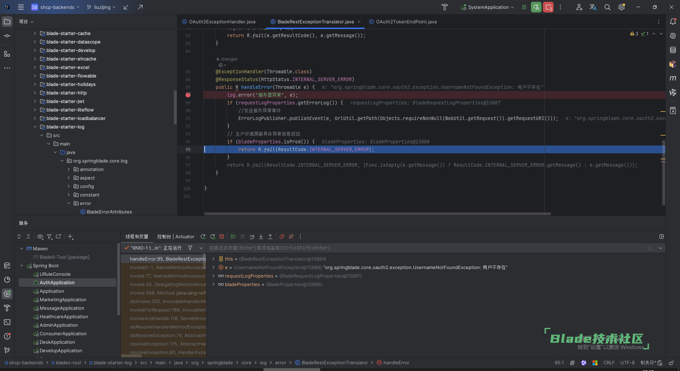Click the Stop button in debug toolbar
Image resolution: width=680 pixels, height=371 pixels.
coord(222,236)
